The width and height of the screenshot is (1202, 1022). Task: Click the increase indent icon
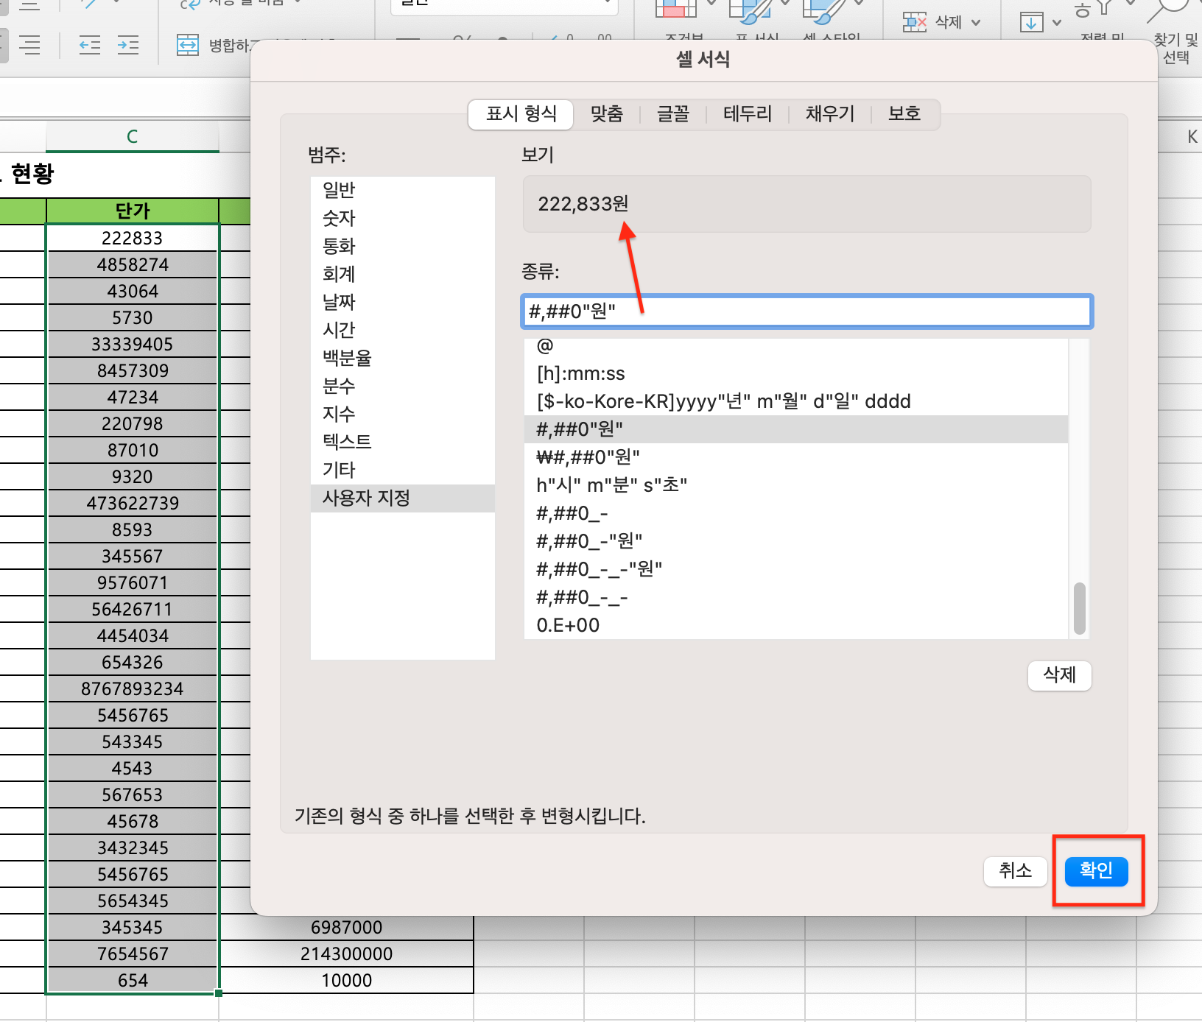point(128,46)
